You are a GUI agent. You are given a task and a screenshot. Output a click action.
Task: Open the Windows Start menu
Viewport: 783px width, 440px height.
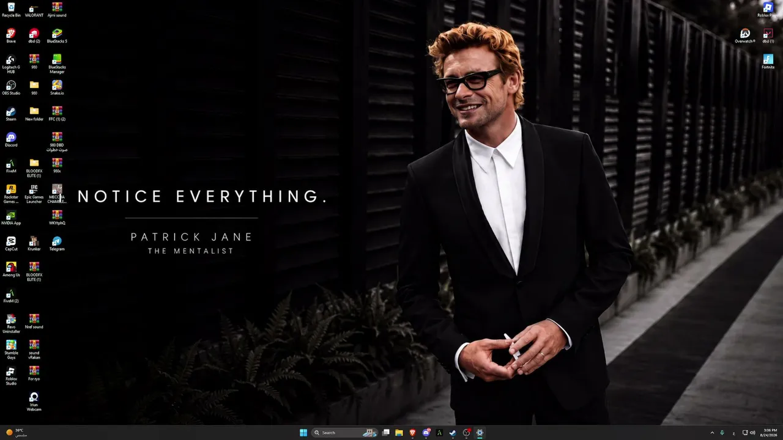click(x=303, y=433)
